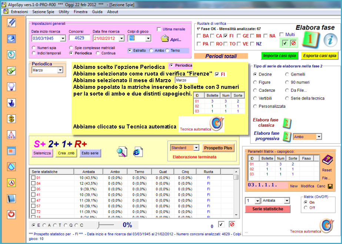Click the Concorsi field showing 4629

(79, 38)
